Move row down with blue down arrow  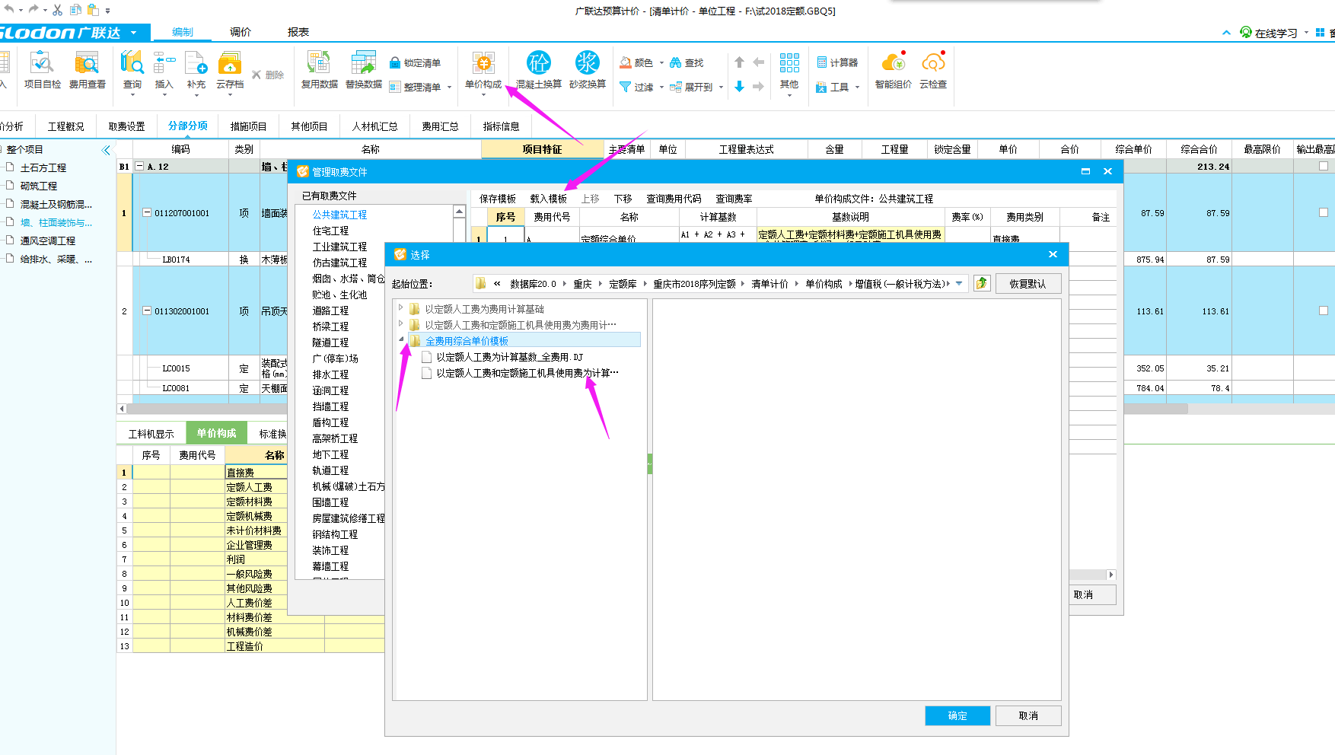coord(739,87)
